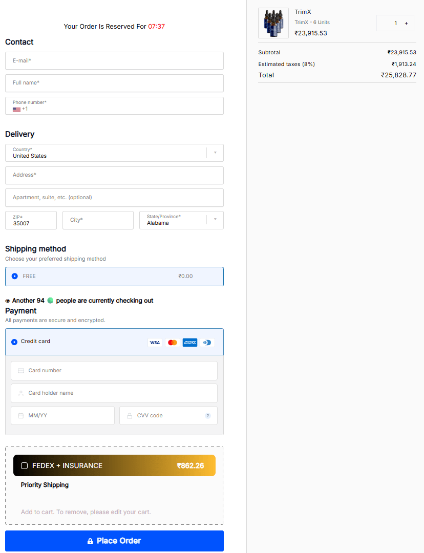Viewport: 424px width, 553px height.
Task: Select the Amex payment icon
Action: [x=189, y=342]
